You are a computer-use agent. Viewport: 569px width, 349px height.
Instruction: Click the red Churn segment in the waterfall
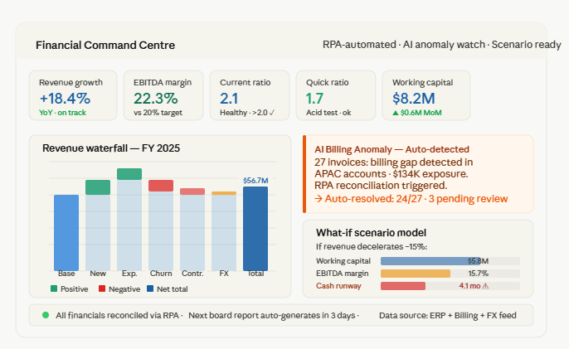(x=161, y=186)
